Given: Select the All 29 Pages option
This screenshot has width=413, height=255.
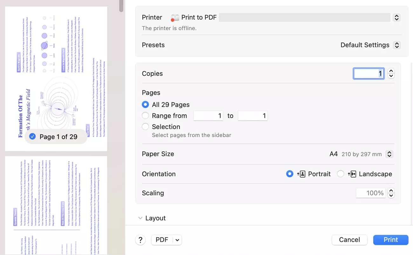Looking at the screenshot, I should [x=146, y=105].
